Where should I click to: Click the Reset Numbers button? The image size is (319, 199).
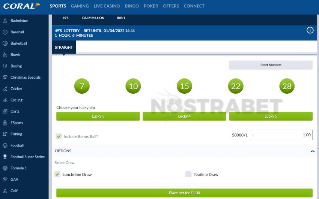271,65
